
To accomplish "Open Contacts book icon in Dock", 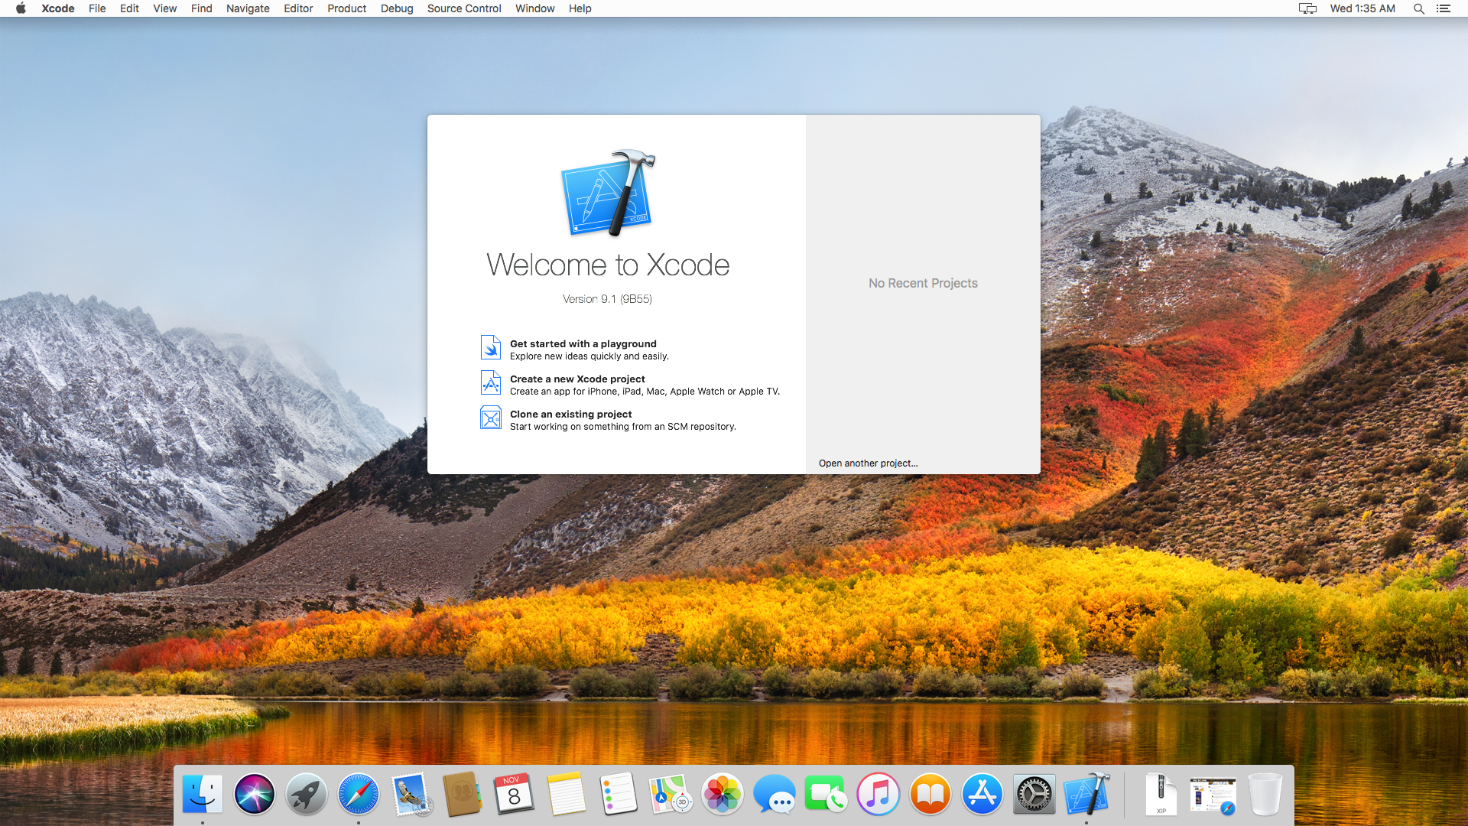I will click(x=463, y=794).
